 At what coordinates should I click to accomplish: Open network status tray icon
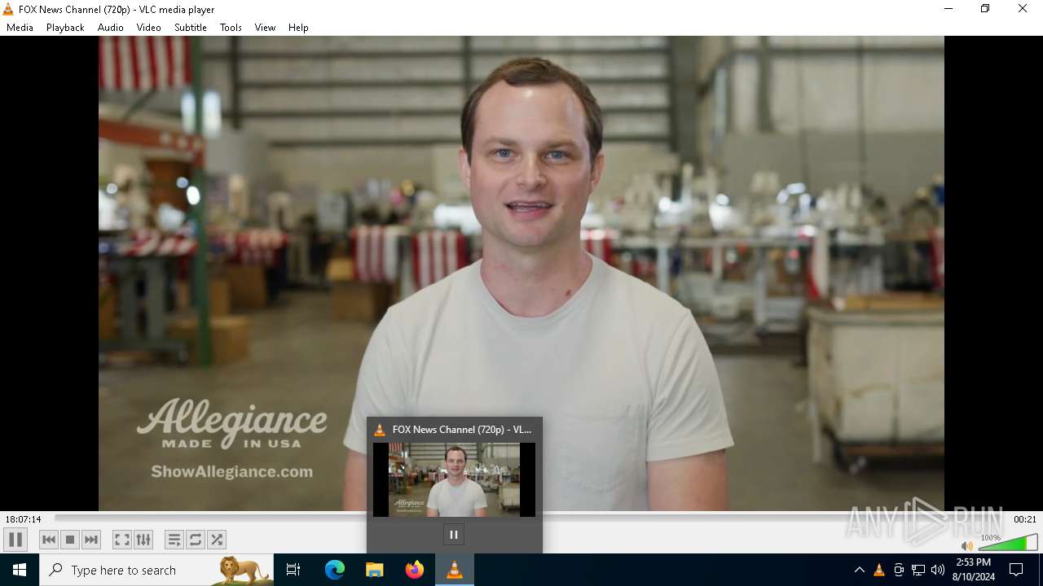coord(918,570)
